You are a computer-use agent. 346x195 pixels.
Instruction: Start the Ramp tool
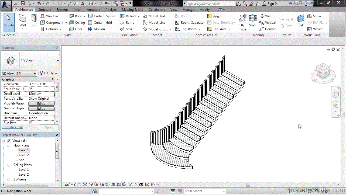point(127,23)
